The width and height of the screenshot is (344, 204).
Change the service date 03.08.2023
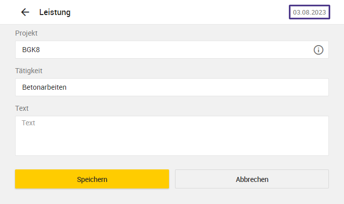pos(309,12)
